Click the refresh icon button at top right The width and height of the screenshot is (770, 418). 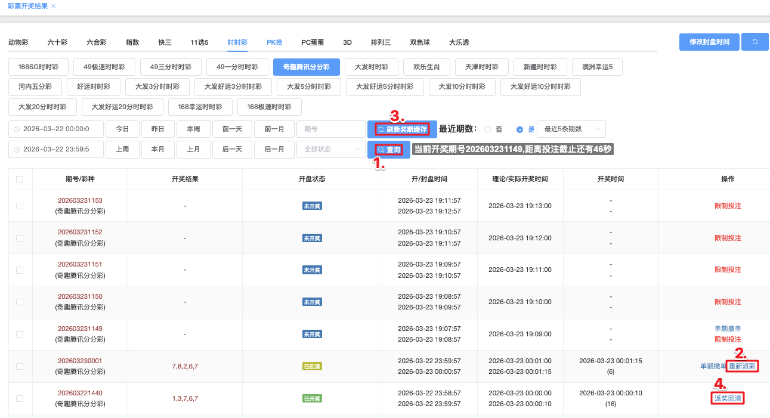[754, 42]
